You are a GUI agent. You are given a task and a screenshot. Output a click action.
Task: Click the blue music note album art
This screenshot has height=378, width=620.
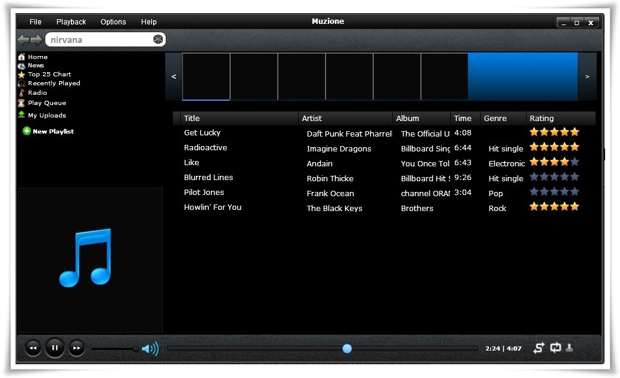pyautogui.click(x=85, y=258)
